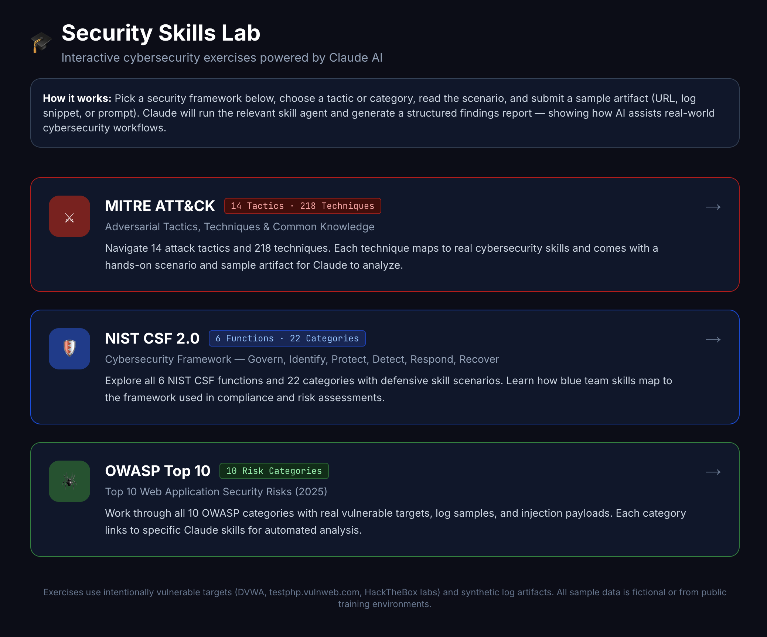767x637 pixels.
Task: Click the "Explore all 6 NIST CSF functions" description
Action: [389, 389]
